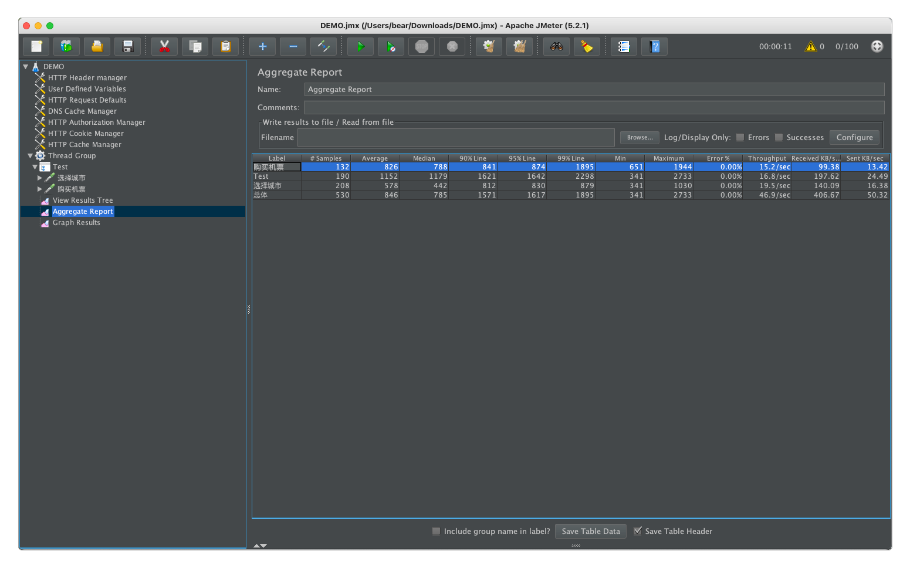Start the test with green play icon
910x568 pixels.
click(x=361, y=46)
